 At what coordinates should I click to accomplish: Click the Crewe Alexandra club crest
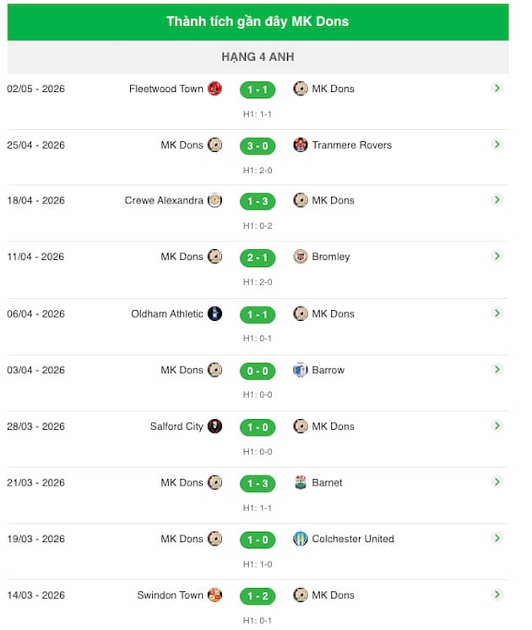pos(215,200)
